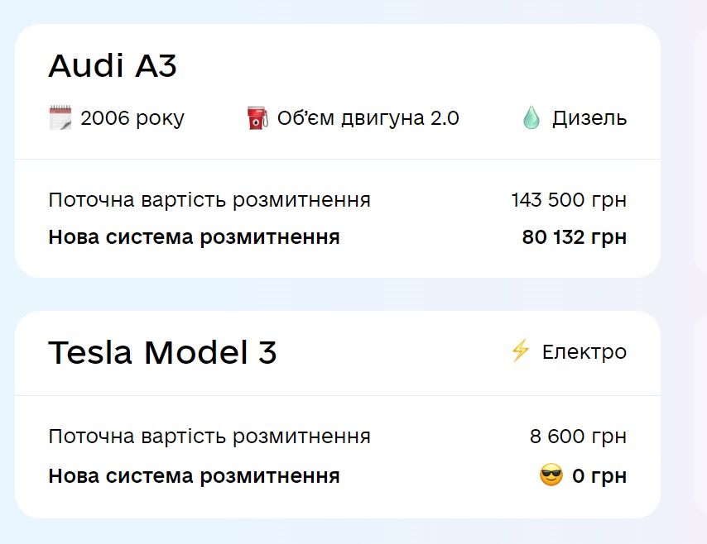Click the 0 грн Tesla new cost
The width and height of the screenshot is (707, 544).
point(599,475)
